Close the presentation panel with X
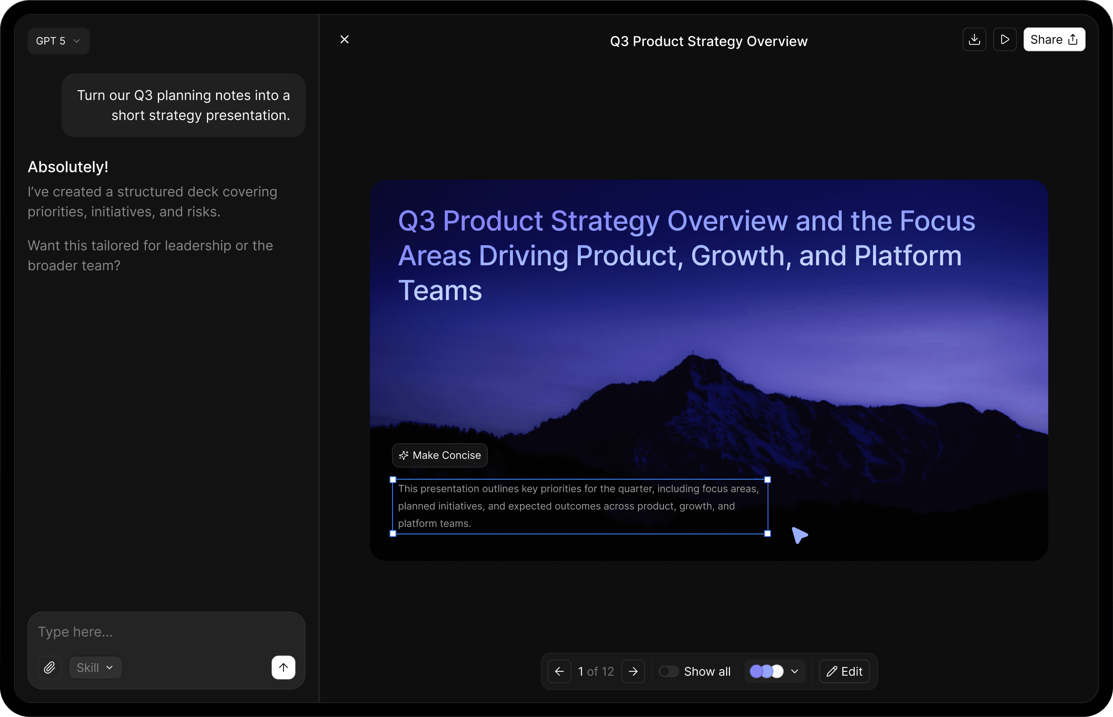The height and width of the screenshot is (717, 1113). coord(345,40)
